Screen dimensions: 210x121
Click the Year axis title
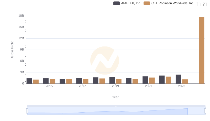(x=115, y=97)
